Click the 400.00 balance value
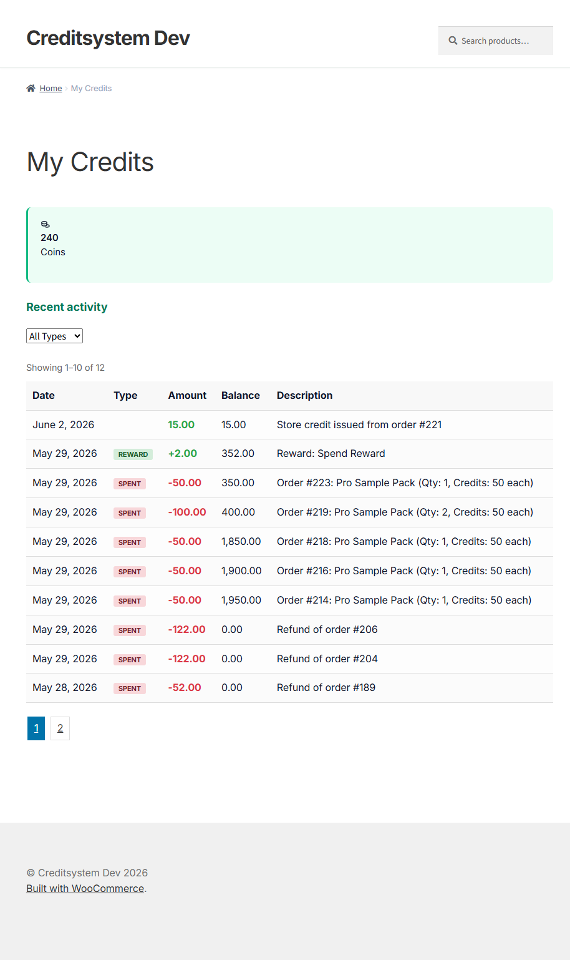Screen dimensions: 570x960 [238, 512]
